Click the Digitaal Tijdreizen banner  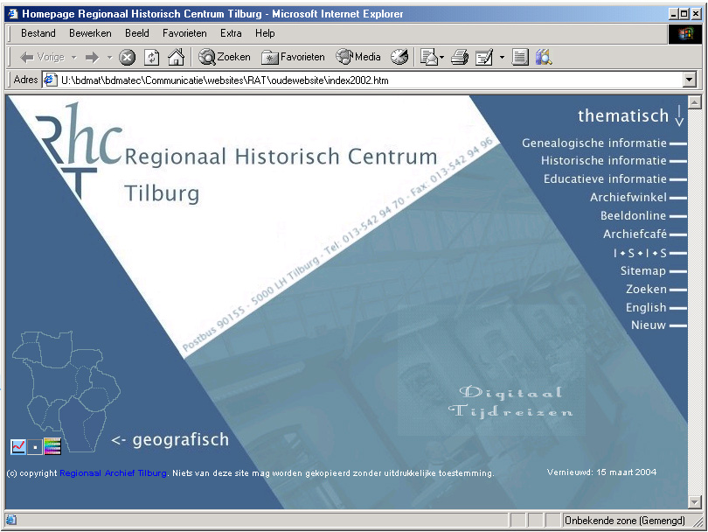click(x=511, y=402)
